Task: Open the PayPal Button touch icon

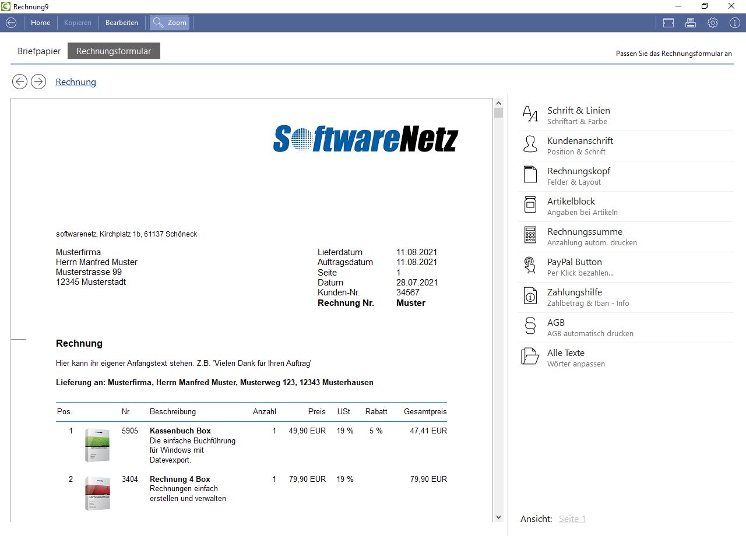Action: click(530, 266)
